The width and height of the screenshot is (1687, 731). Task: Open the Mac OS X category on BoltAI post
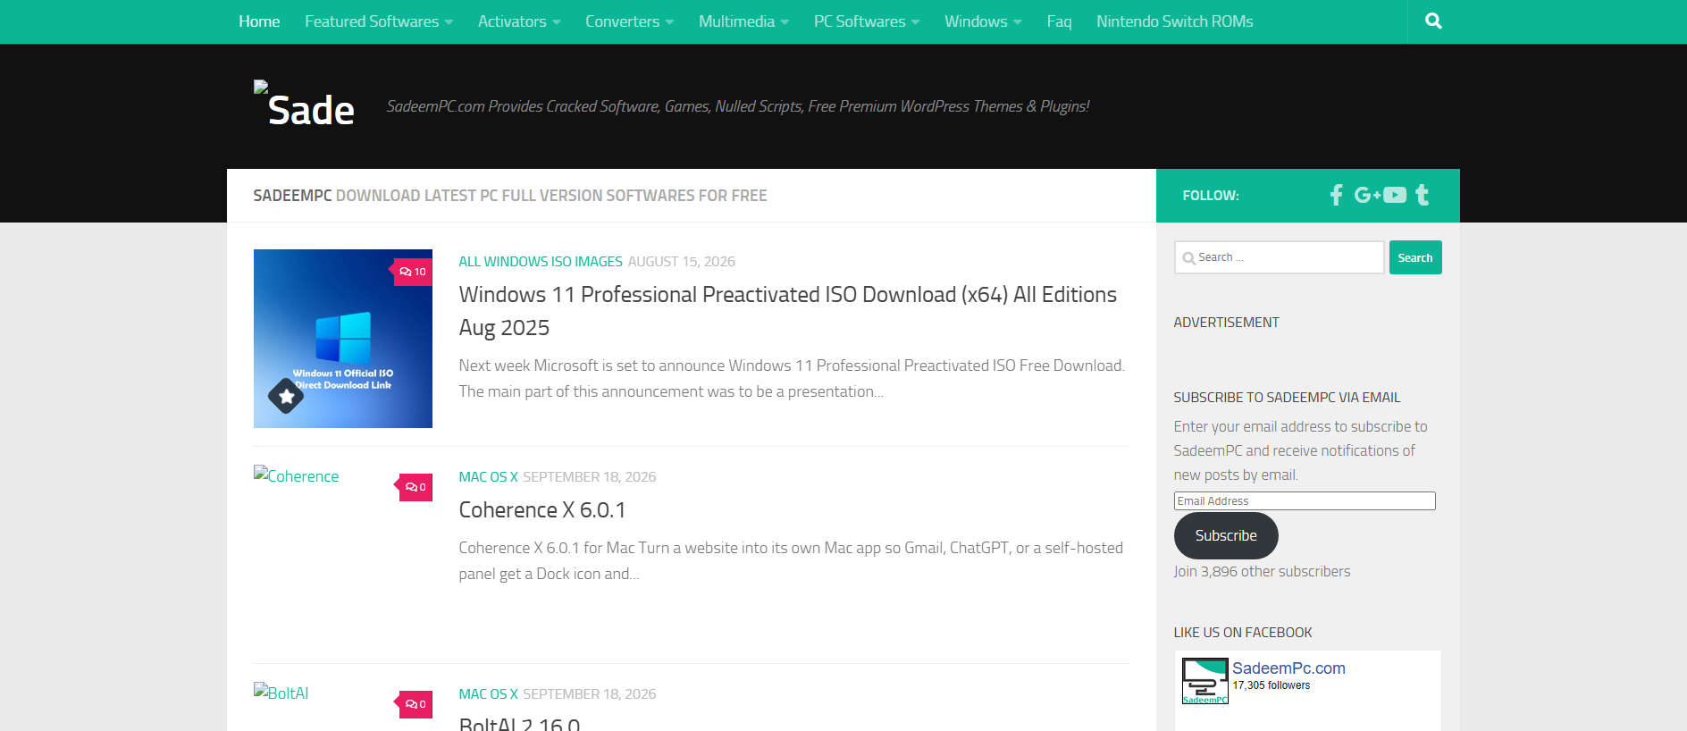[489, 694]
